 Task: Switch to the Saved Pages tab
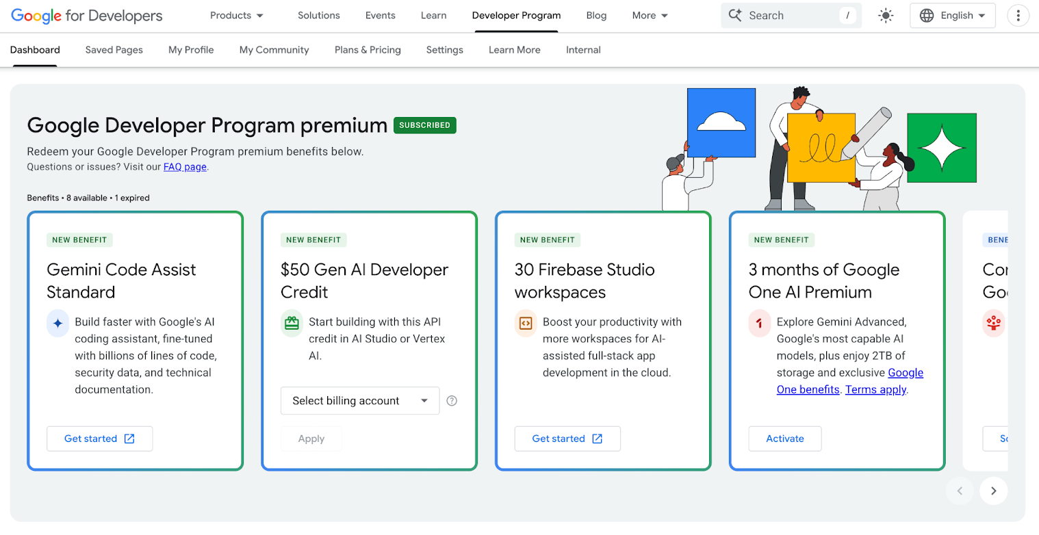(114, 50)
